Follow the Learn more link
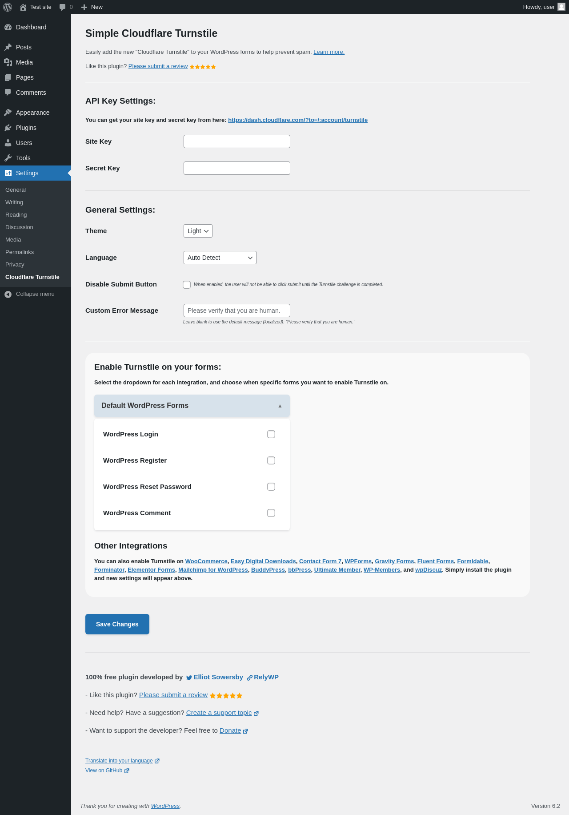Screen dimensions: 569x815 click(x=329, y=52)
